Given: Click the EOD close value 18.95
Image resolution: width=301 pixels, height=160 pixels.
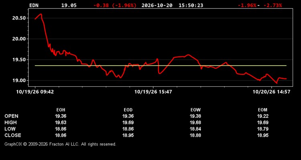Looking at the screenshot, I should point(128,135).
